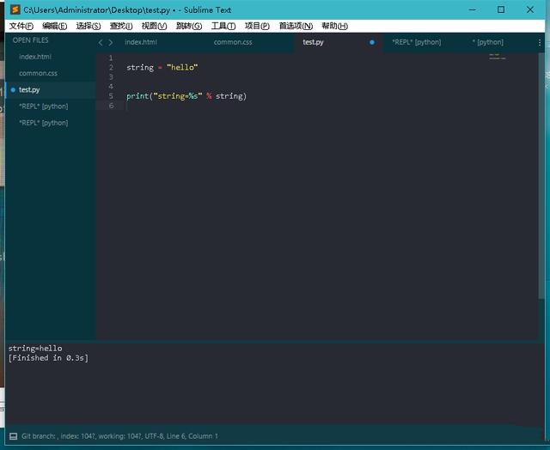Open the 查找(I) menu
The height and width of the screenshot is (450, 550).
point(121,26)
